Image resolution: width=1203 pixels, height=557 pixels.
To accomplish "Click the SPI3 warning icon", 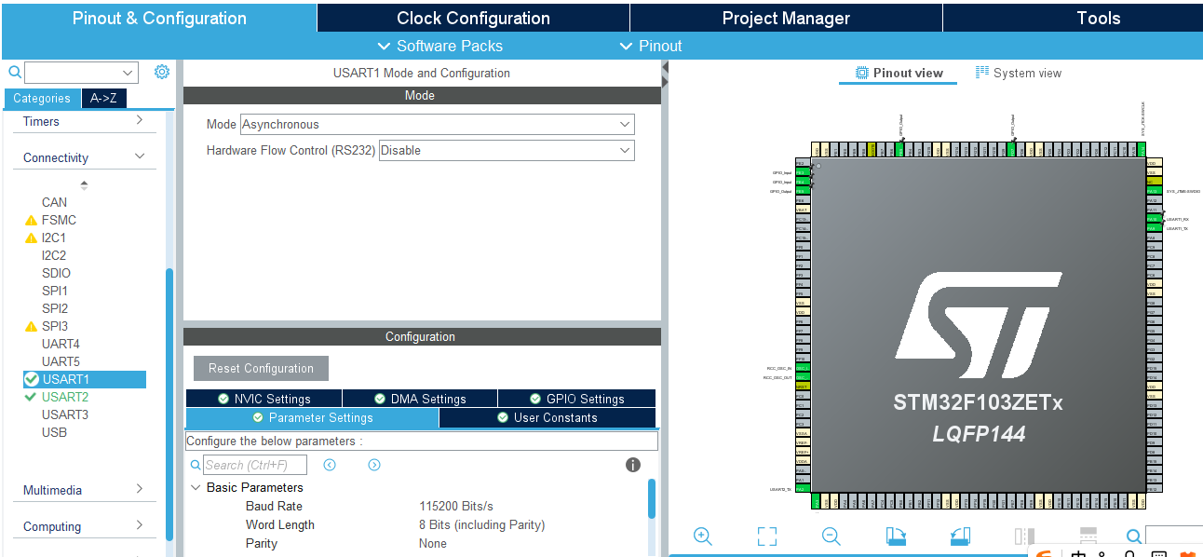I will click(x=31, y=327).
